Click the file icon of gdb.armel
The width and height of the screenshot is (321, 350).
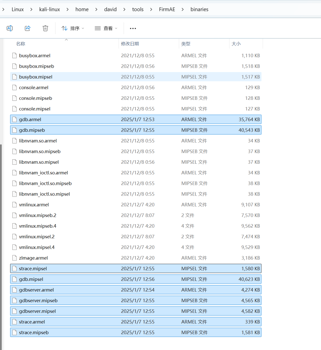click(14, 120)
